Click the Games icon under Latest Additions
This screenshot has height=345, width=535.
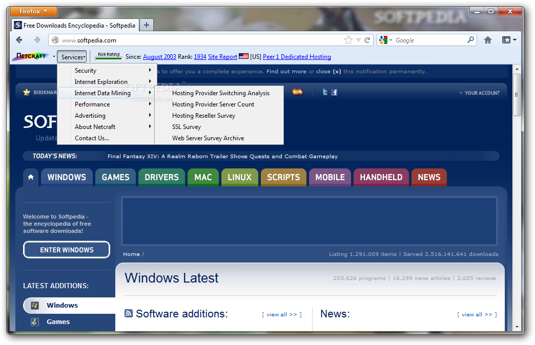point(35,321)
